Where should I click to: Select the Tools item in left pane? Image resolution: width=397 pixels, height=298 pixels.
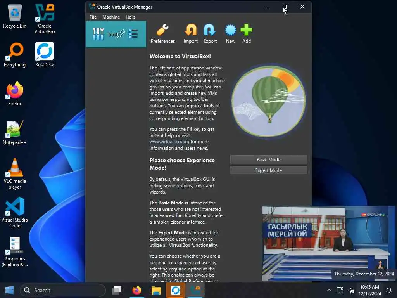[x=116, y=34]
